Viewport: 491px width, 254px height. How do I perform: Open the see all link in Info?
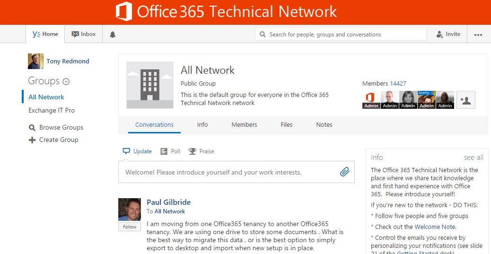(x=473, y=158)
